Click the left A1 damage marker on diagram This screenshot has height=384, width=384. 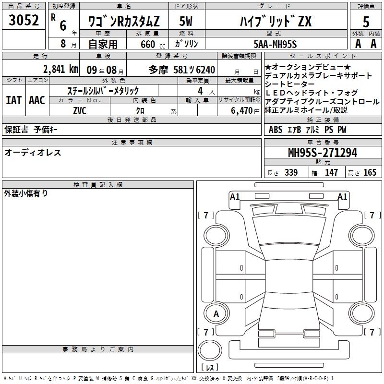tap(235, 196)
